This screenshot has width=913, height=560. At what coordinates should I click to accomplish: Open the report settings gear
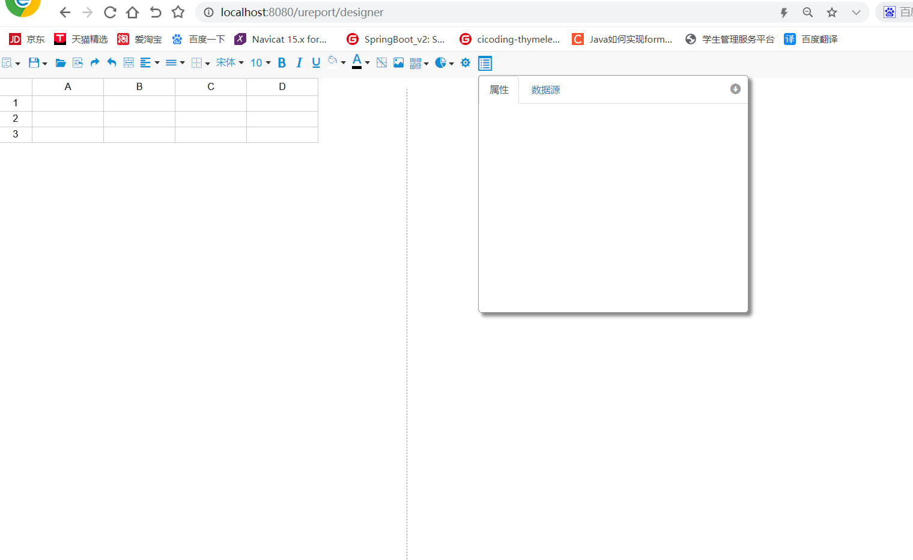point(464,62)
